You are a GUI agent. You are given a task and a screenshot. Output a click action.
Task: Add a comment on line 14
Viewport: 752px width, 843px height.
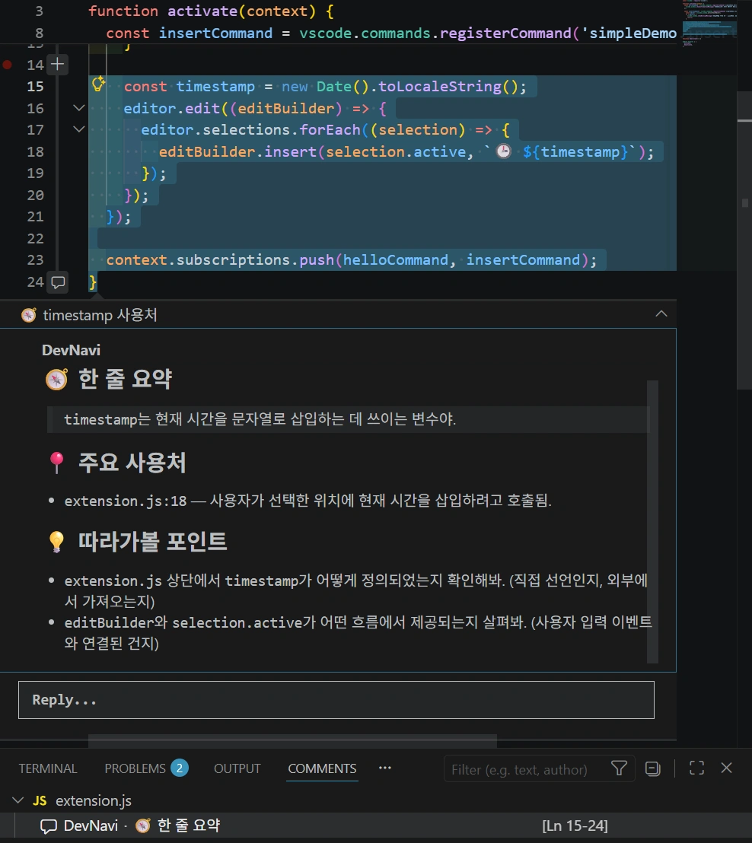point(57,65)
